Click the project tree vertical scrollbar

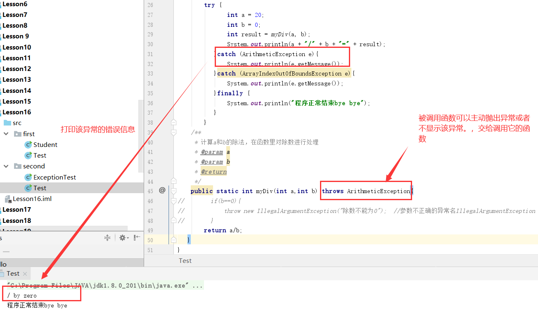(x=141, y=136)
